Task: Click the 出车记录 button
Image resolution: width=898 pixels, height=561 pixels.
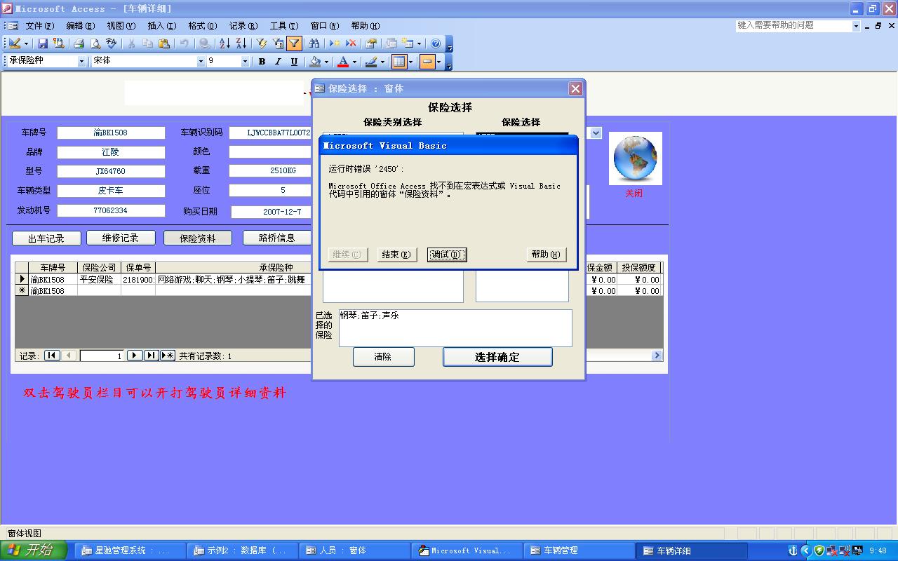Action: pos(46,238)
